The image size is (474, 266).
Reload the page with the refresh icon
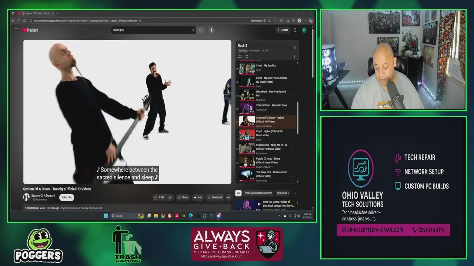19,21
